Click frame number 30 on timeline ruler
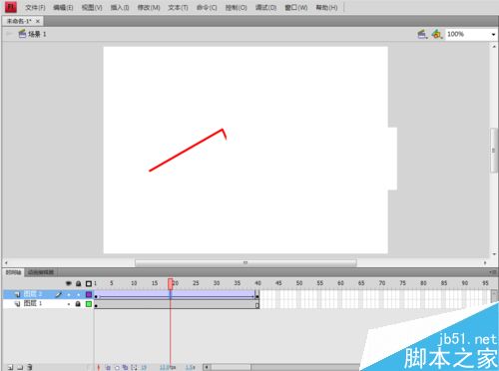 [217, 283]
